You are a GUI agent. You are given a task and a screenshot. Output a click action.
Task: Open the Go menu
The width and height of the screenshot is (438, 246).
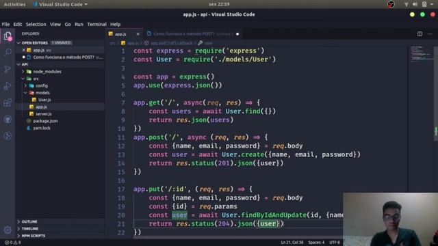point(68,25)
